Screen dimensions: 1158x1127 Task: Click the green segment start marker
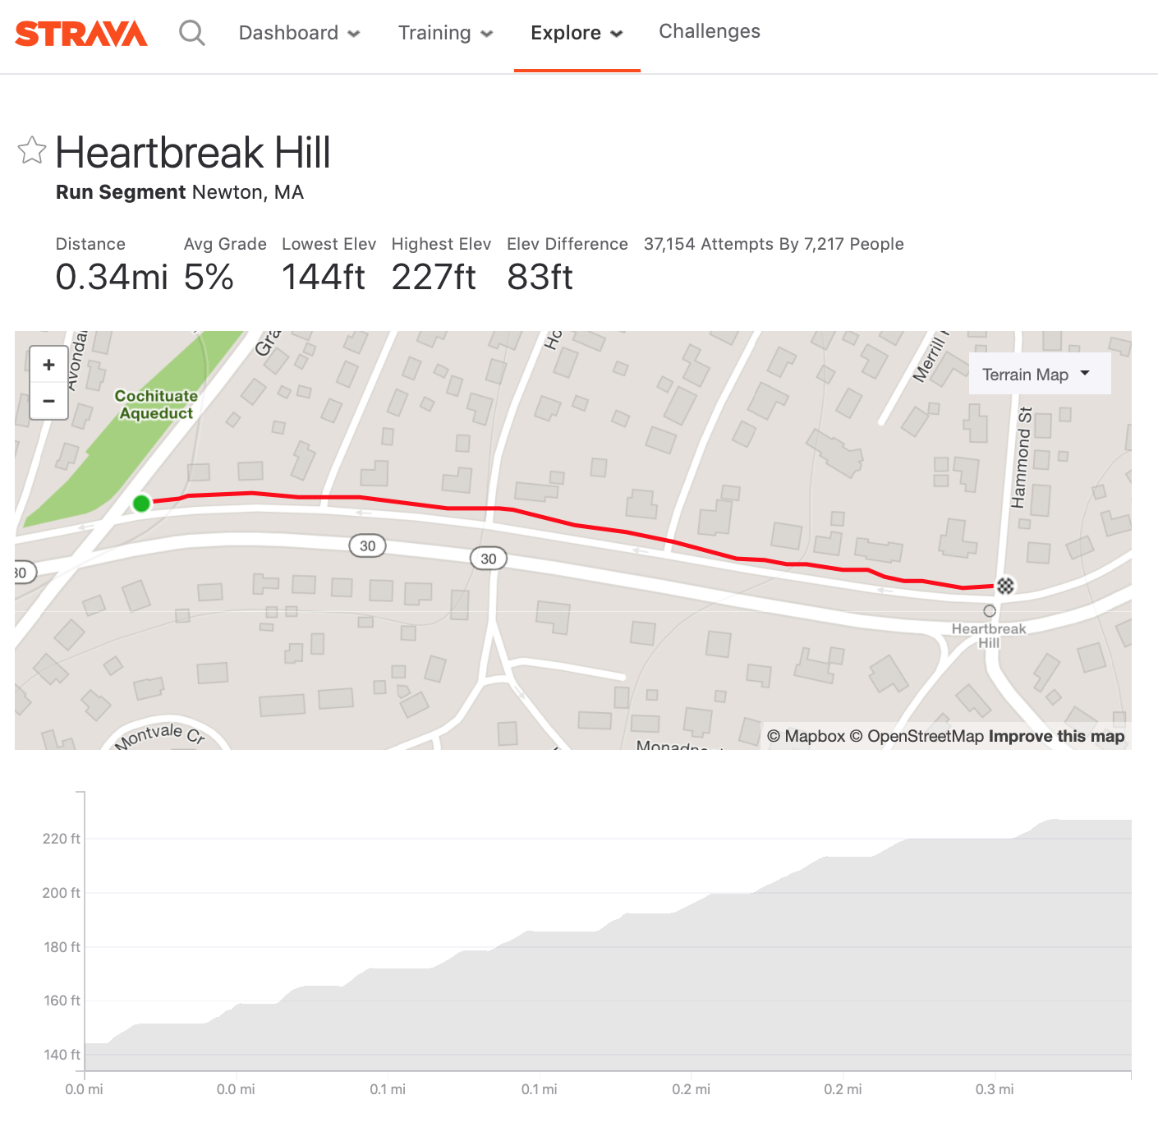141,504
